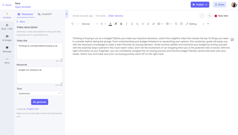Undo the last edit
The width and height of the screenshot is (238, 135).
(x=73, y=24)
